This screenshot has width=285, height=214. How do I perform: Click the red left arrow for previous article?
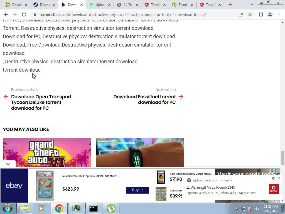coord(6,97)
